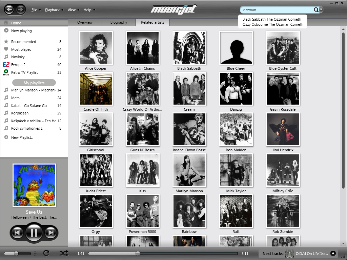Open the Playback menu

point(52,10)
